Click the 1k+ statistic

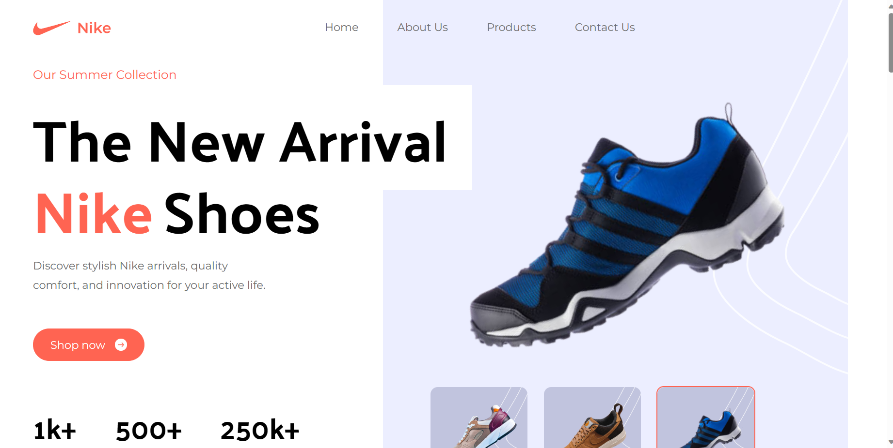point(55,430)
